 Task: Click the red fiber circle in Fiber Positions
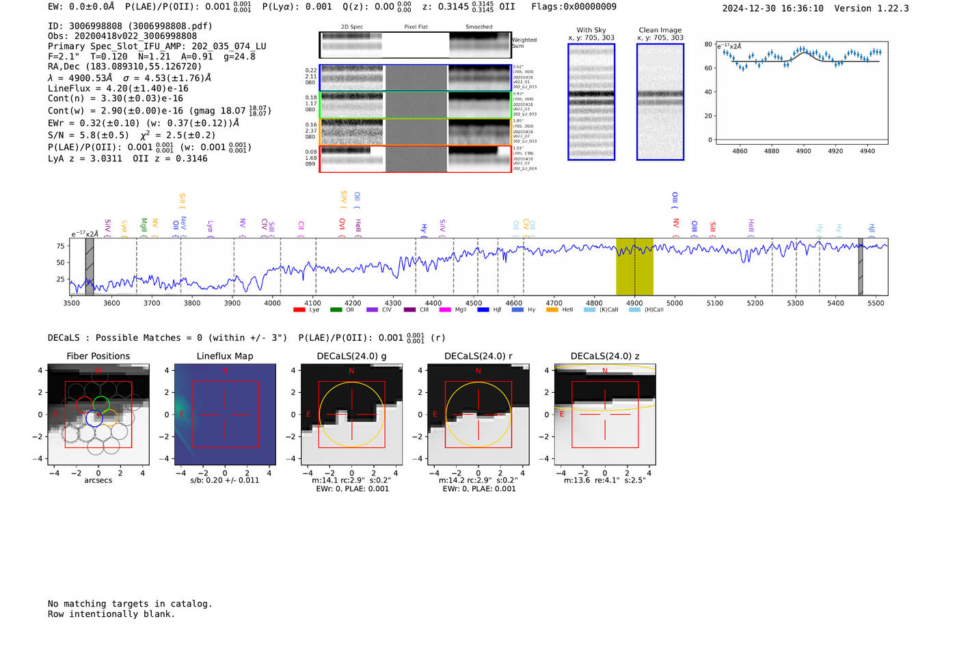coord(84,404)
